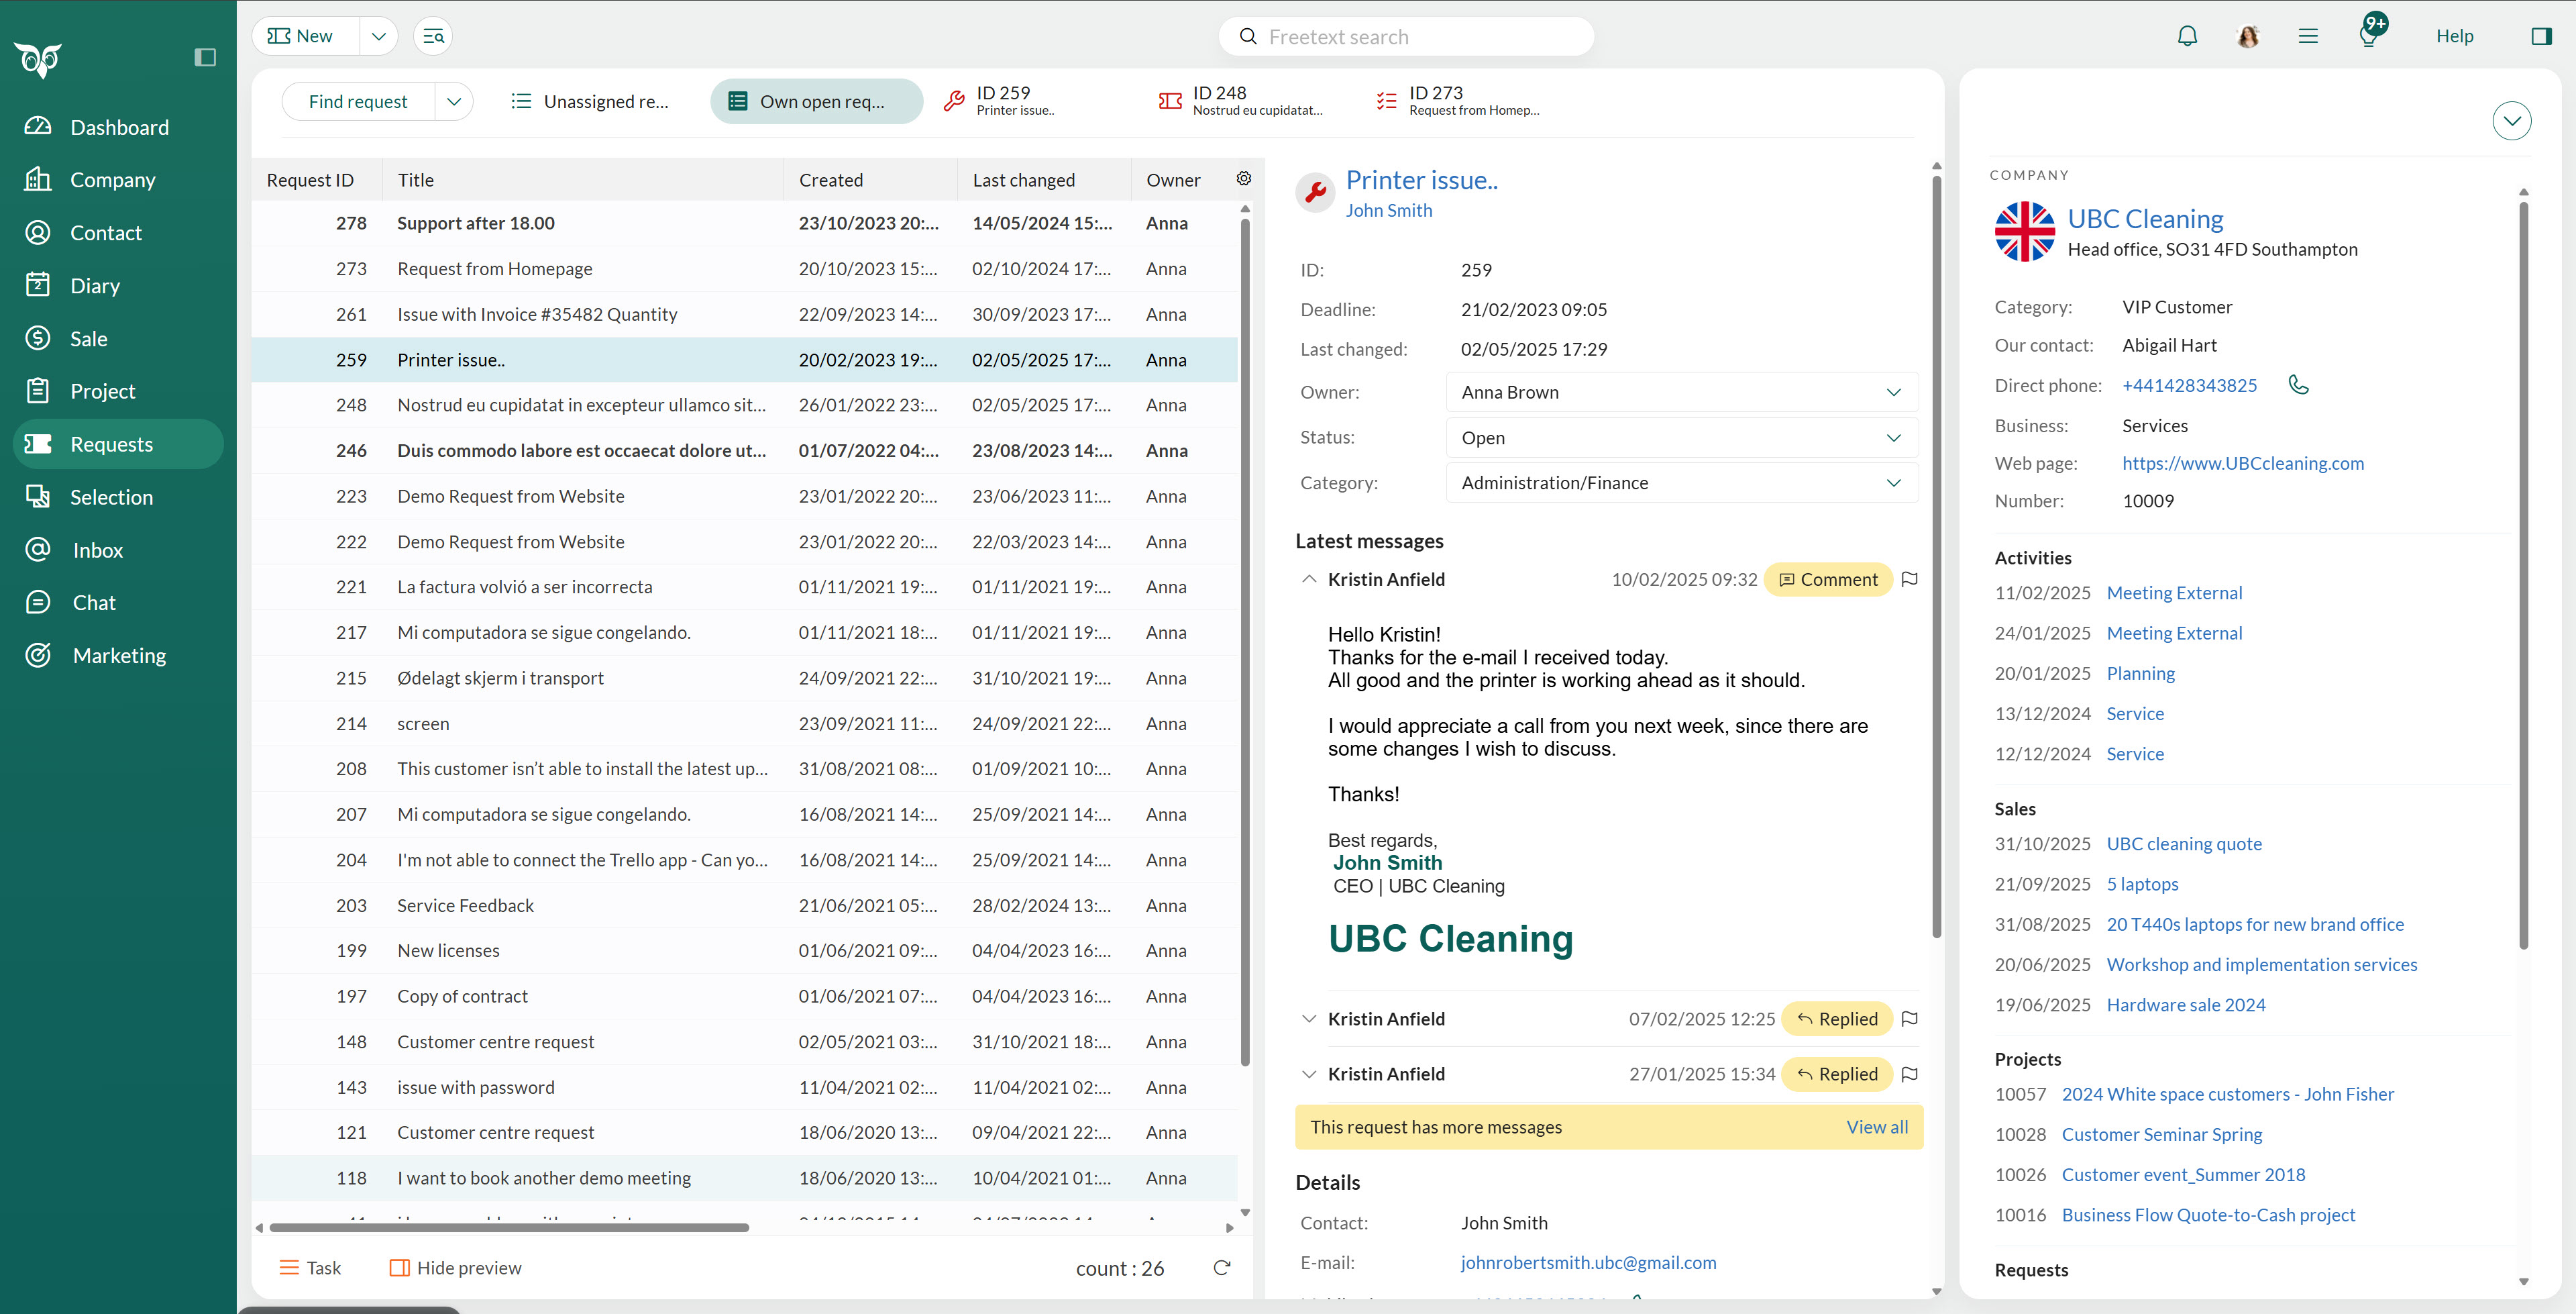Open the Customer Seminar Spring project
Screen dimensions: 2576x1314
click(2161, 1134)
